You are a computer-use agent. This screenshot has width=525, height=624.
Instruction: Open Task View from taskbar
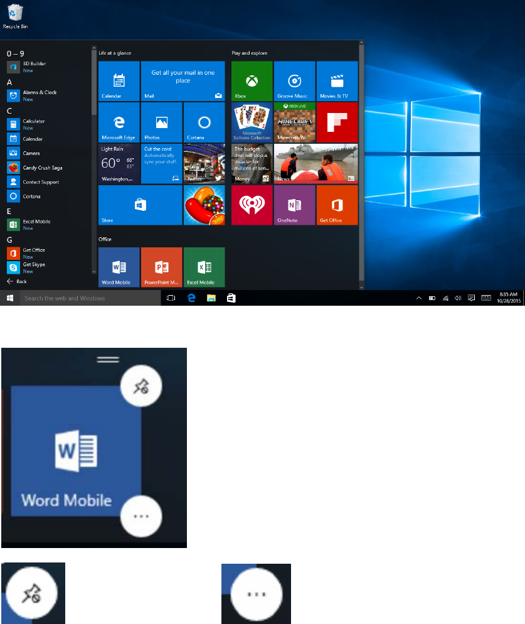click(x=171, y=298)
